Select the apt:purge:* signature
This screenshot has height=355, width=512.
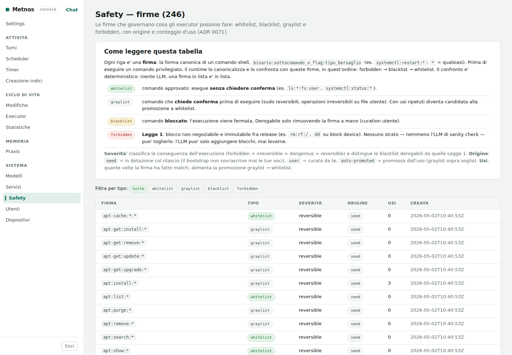pos(117,310)
